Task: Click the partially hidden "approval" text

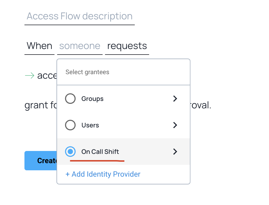Action: [201, 106]
